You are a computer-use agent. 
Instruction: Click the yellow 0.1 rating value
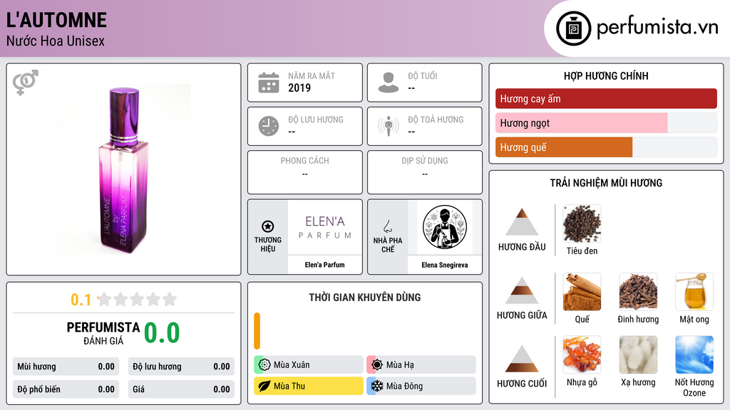coord(81,300)
